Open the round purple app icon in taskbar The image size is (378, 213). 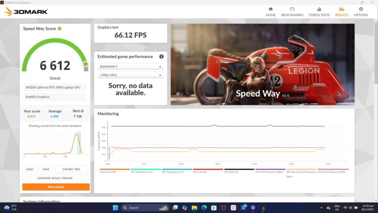253,208
